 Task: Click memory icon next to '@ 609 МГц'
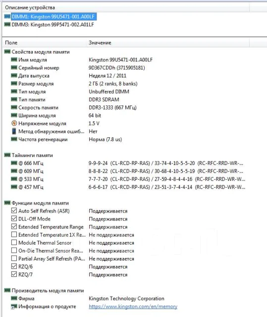pyautogui.click(x=14, y=171)
